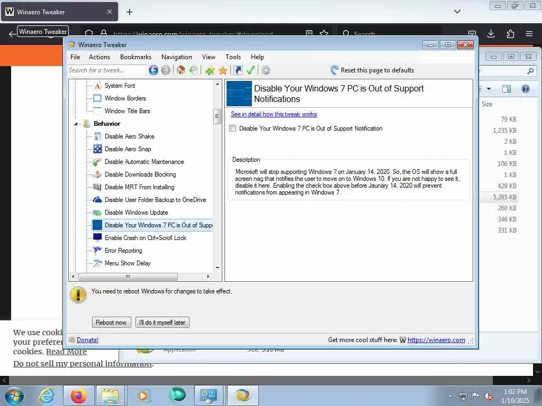Screen dimensions: 542x406
Task: Click Firefox downloads arrow icon
Action: [491, 33]
